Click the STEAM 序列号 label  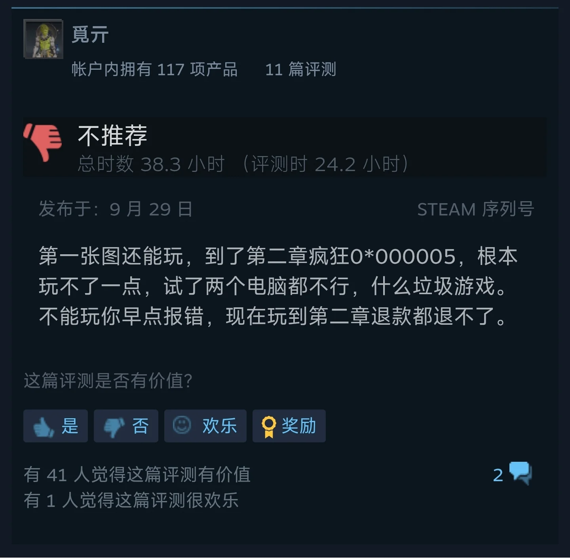click(476, 209)
